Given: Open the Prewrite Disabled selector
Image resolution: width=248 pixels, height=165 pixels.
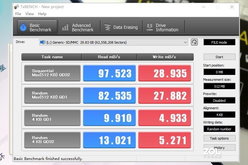Looking at the screenshot, I should click(219, 101).
